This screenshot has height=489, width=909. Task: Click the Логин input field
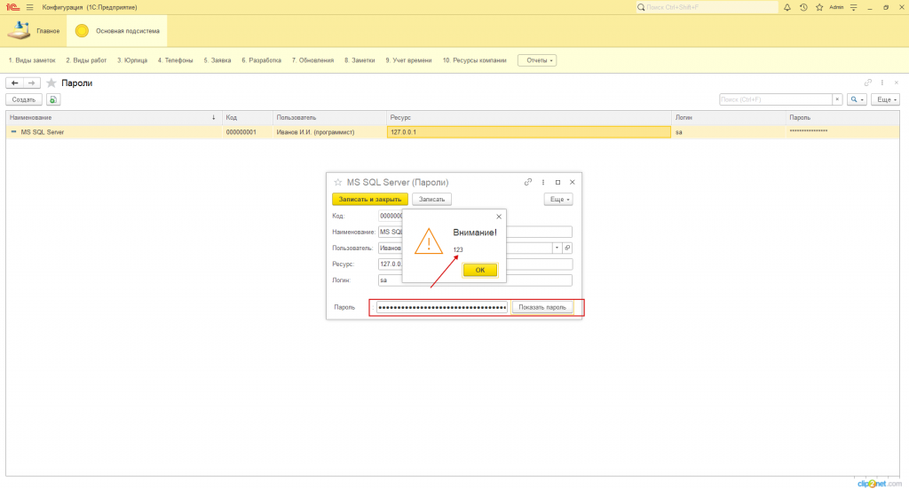coord(476,280)
